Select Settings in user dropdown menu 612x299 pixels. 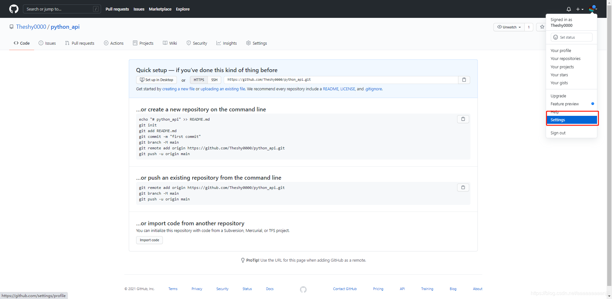tap(572, 120)
